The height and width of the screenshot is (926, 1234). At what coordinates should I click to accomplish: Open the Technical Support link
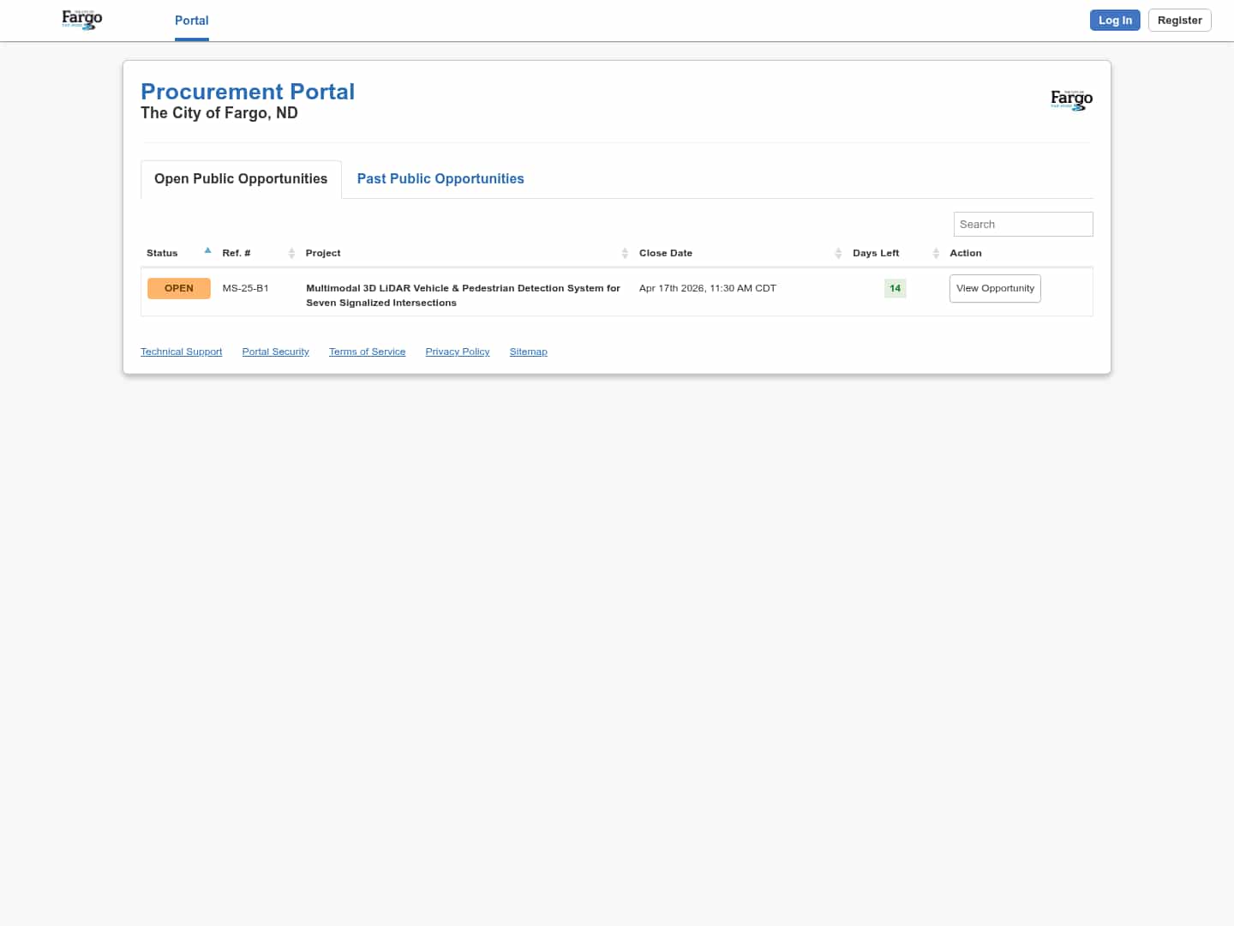(181, 352)
